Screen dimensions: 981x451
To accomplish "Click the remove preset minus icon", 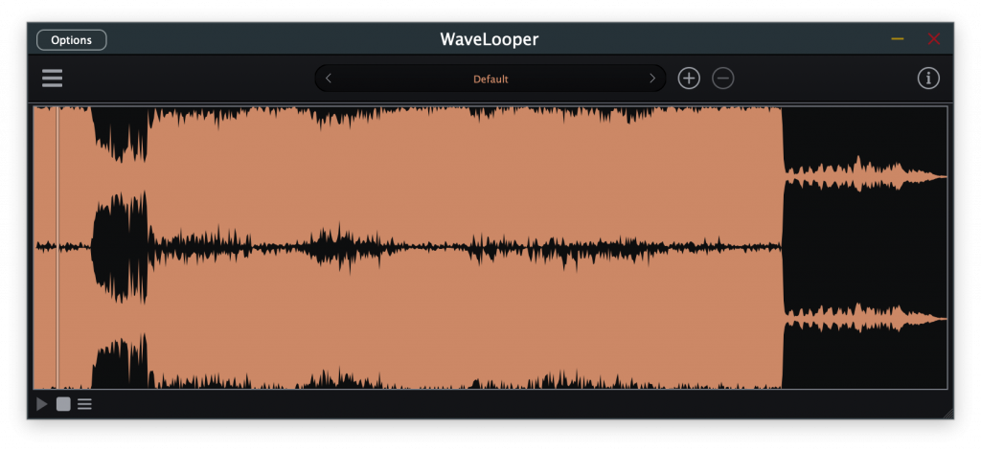I will point(723,79).
